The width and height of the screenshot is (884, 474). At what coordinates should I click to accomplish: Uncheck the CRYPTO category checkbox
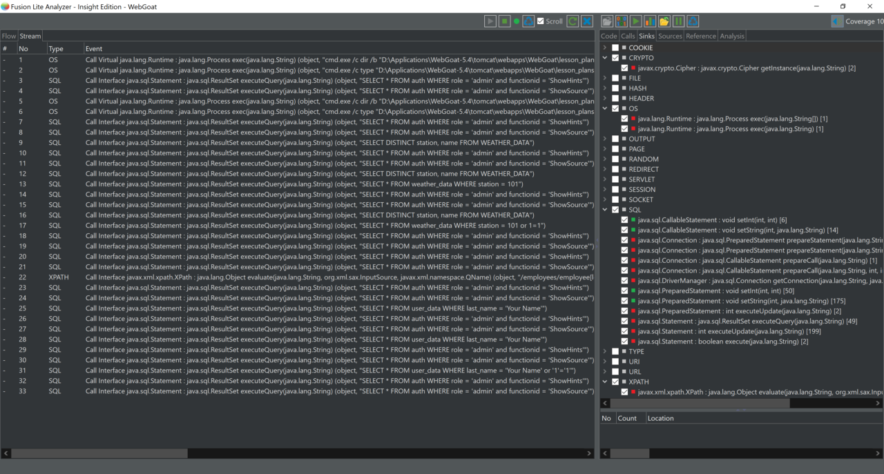615,58
